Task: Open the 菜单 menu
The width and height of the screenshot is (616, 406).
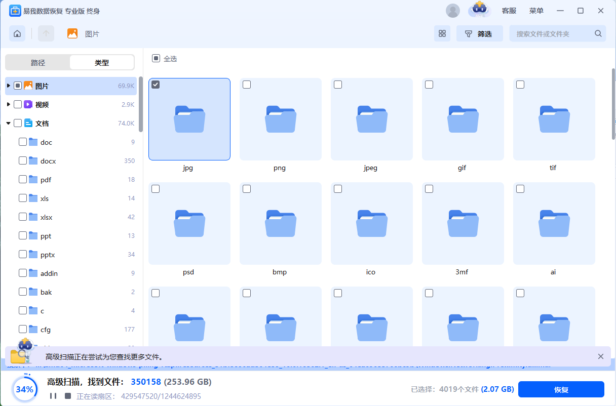Action: point(536,11)
